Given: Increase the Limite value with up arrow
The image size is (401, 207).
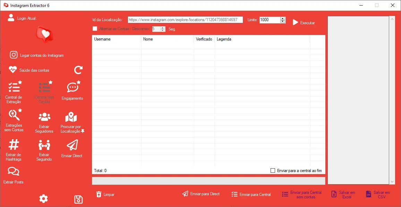Looking at the screenshot, I should 283,18.
